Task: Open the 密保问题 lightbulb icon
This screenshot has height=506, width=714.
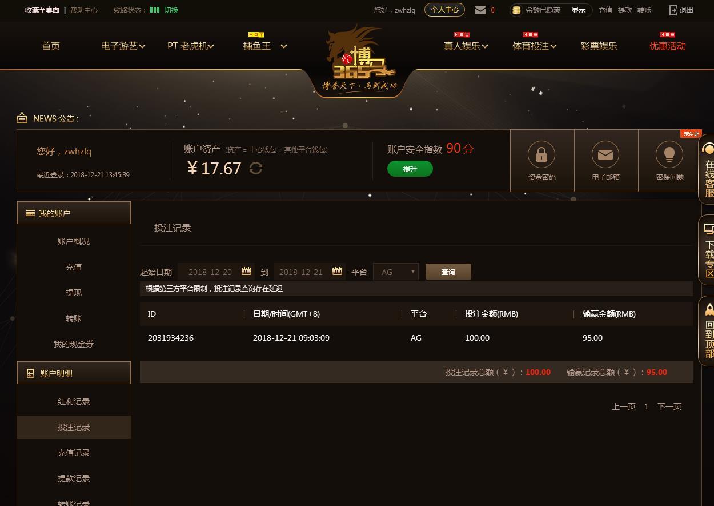Action: (x=669, y=154)
